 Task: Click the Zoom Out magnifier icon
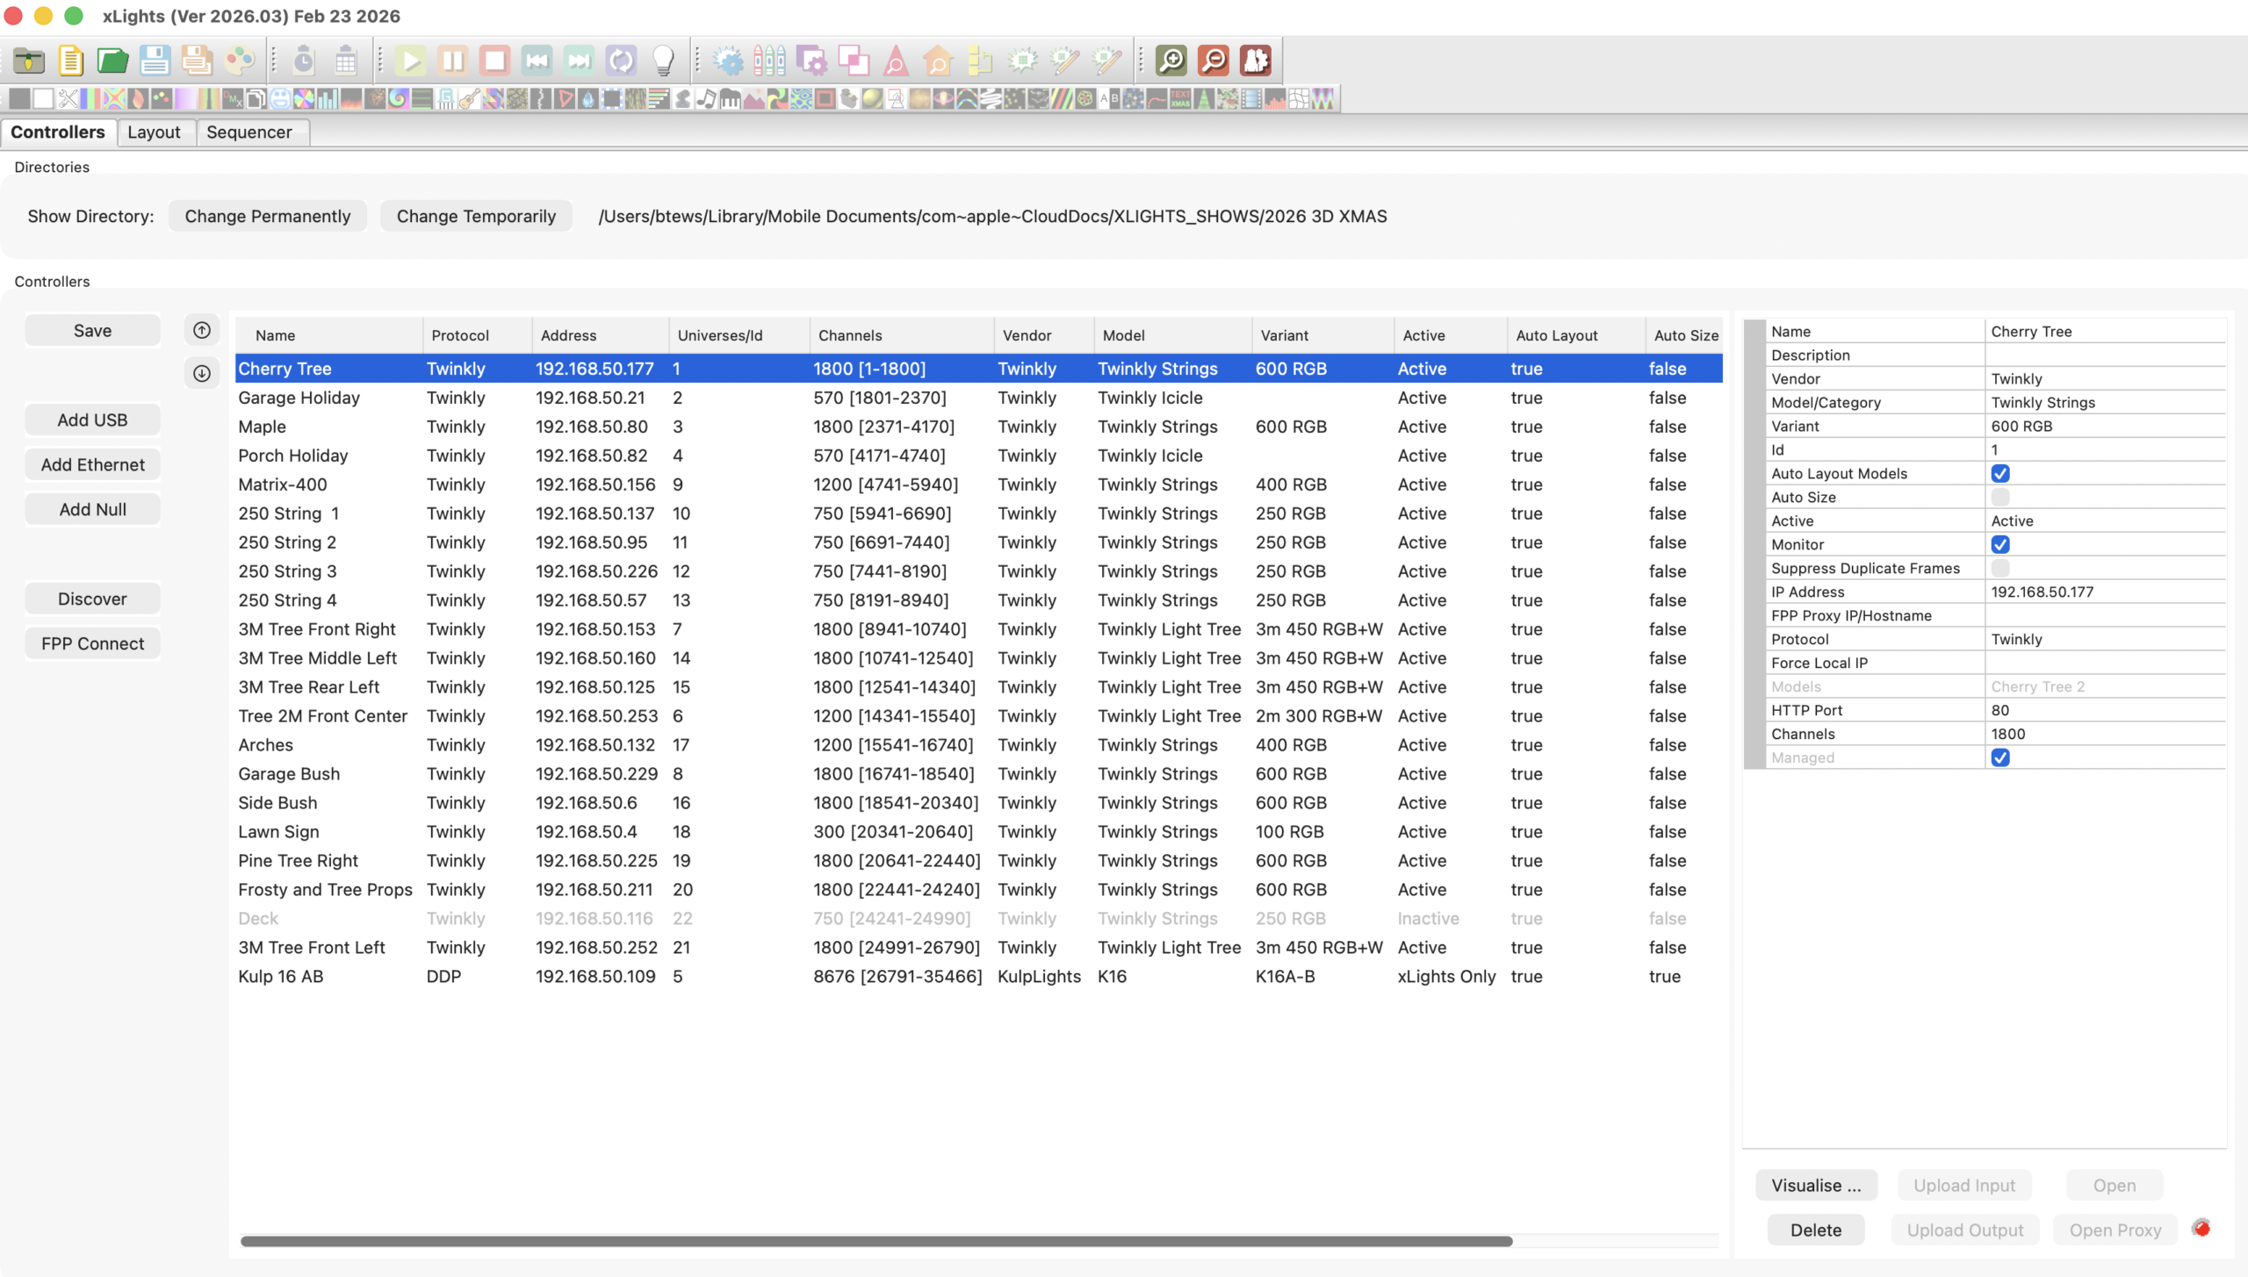[x=1213, y=61]
